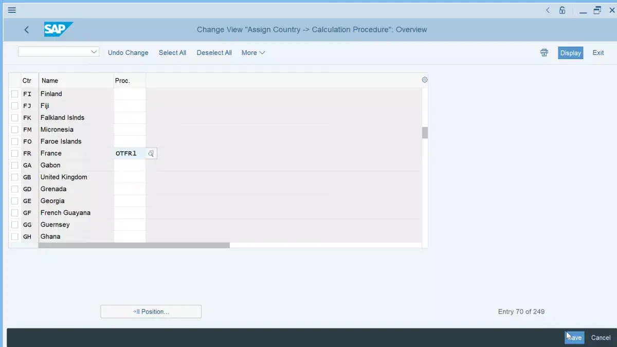Click the SAP logo

(58, 29)
